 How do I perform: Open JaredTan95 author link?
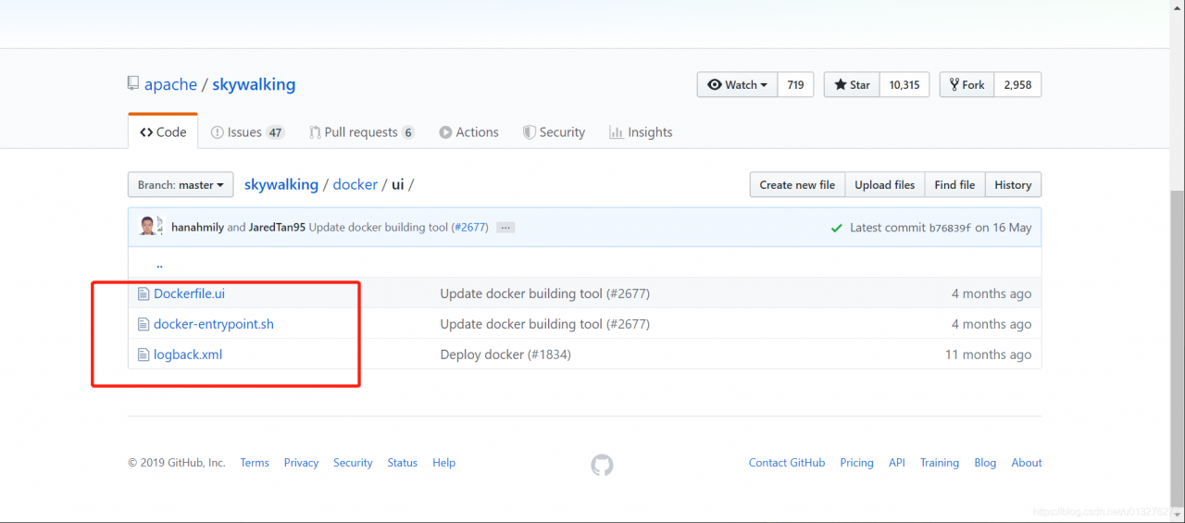click(x=277, y=228)
